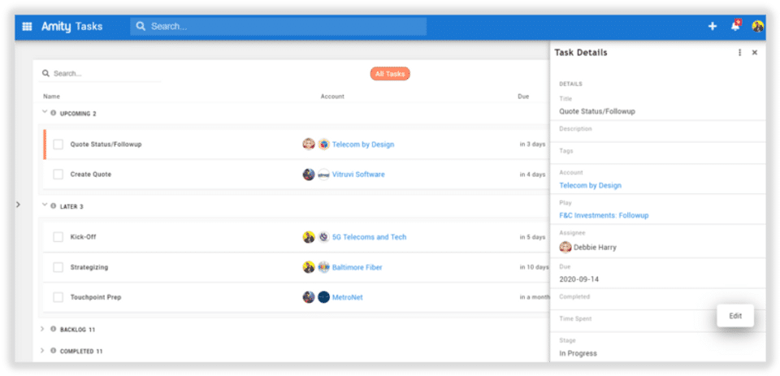Click Kick-Off task name
This screenshot has height=376, width=780.
click(83, 237)
